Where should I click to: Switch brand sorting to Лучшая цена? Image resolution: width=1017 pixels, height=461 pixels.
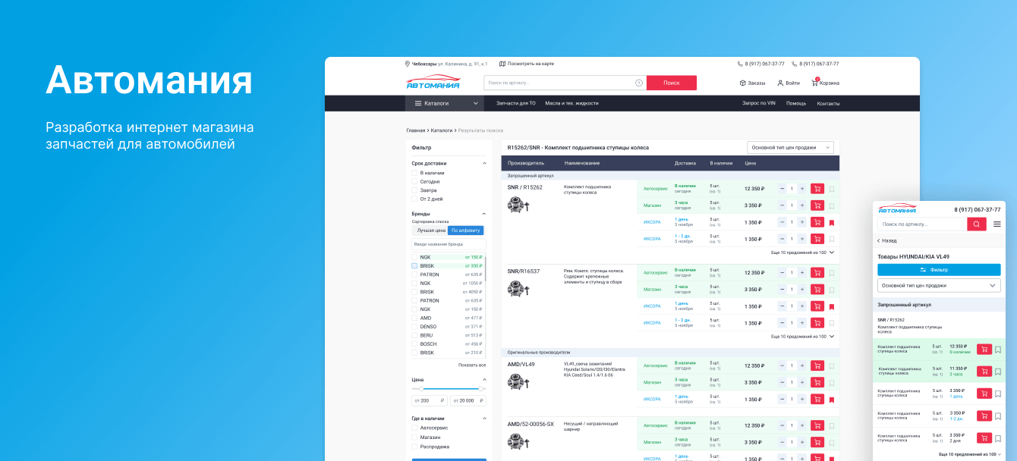(430, 230)
